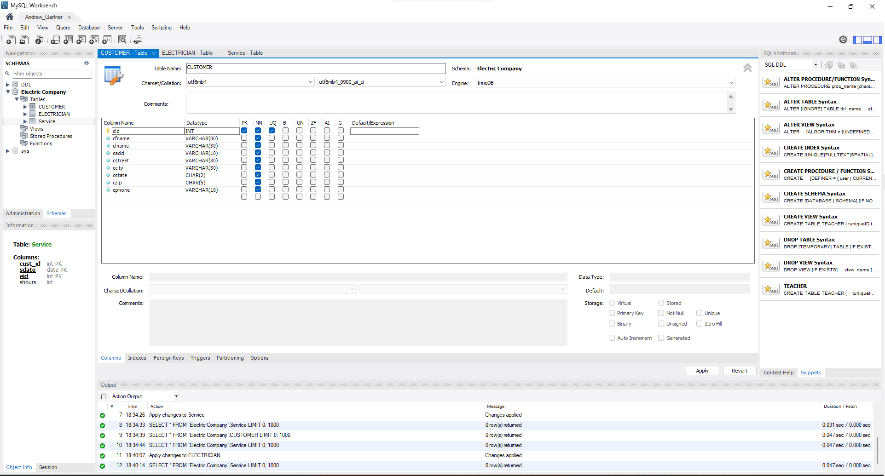Image resolution: width=885 pixels, height=476 pixels.
Task: Click the TEACHER snippet star icon
Action: 771,289
